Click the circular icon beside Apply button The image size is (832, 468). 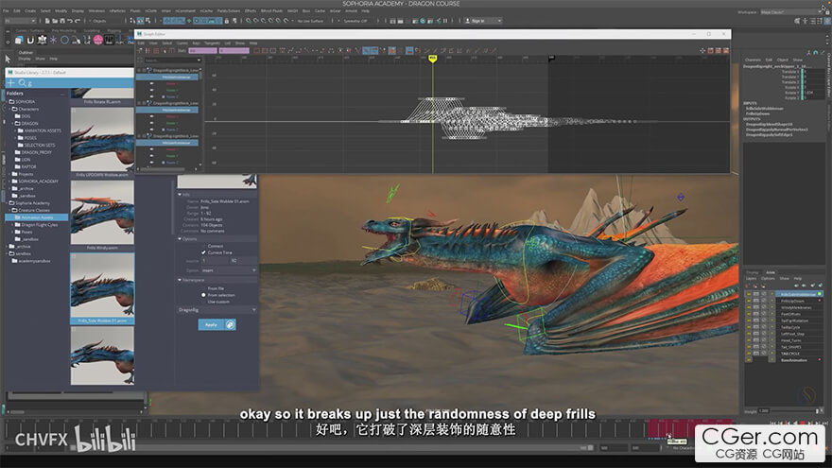coord(230,324)
